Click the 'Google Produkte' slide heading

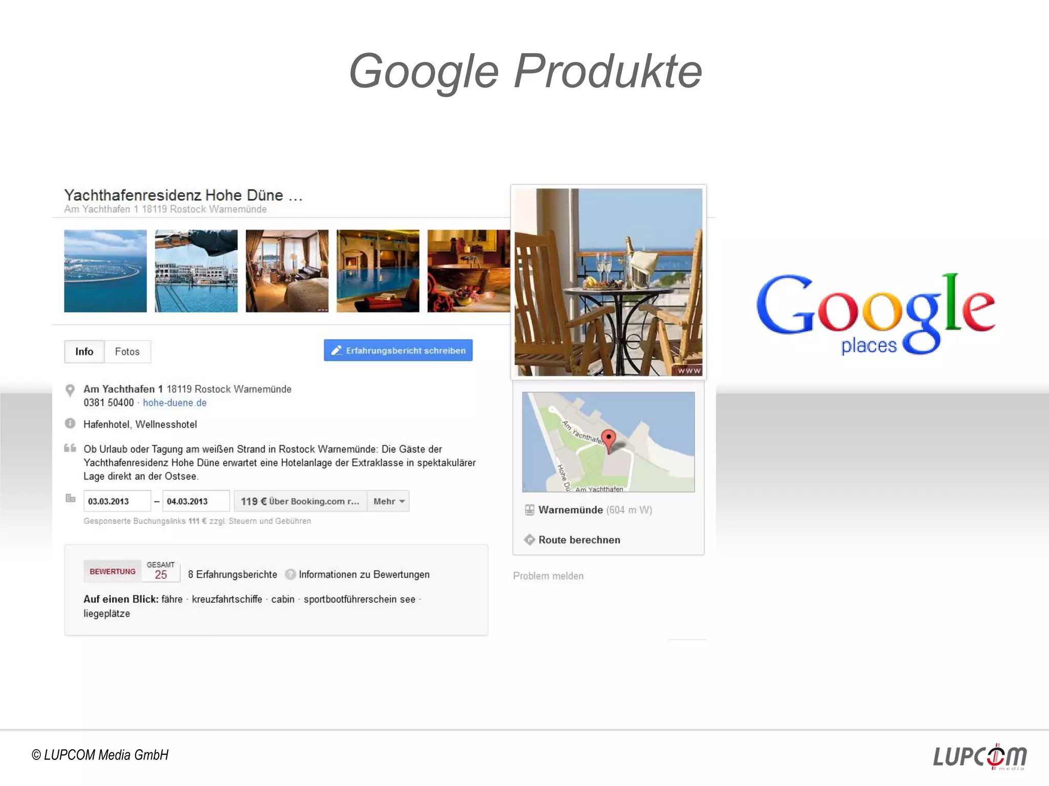click(x=526, y=72)
